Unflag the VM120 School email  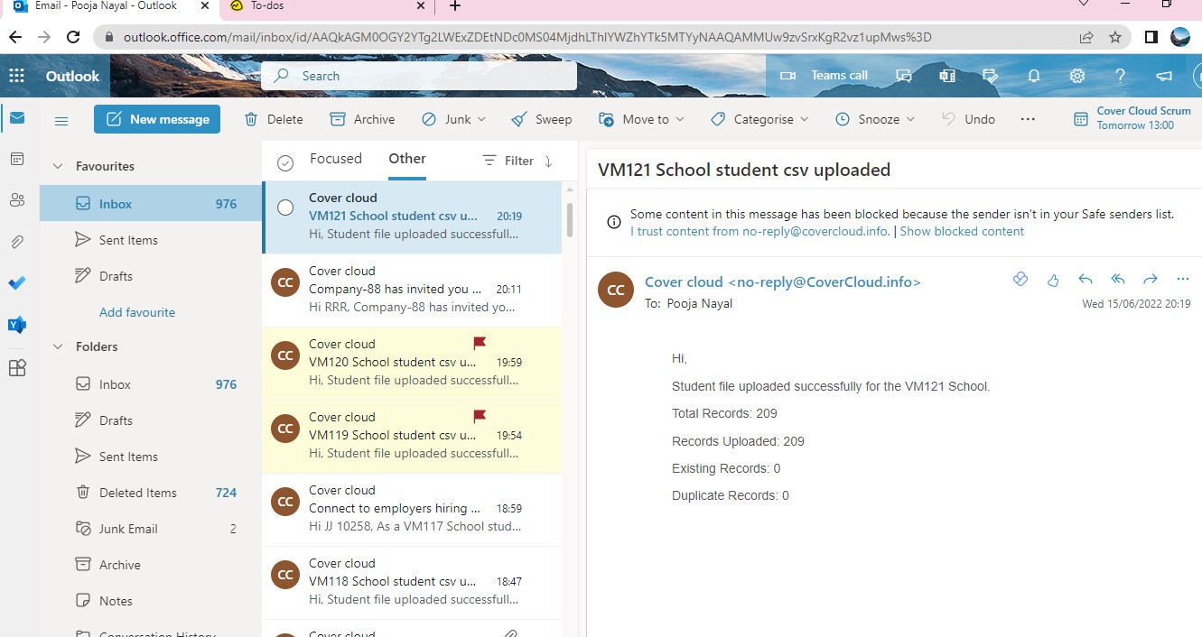(x=479, y=344)
